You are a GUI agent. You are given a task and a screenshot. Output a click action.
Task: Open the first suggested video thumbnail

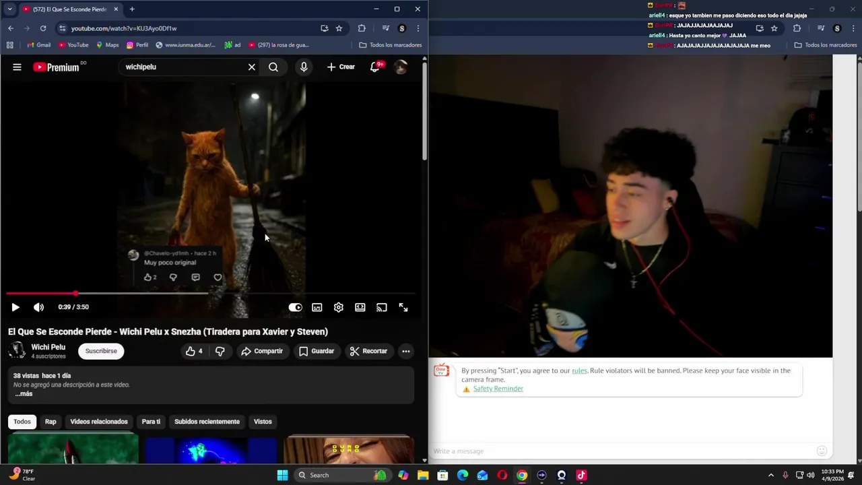click(x=73, y=449)
